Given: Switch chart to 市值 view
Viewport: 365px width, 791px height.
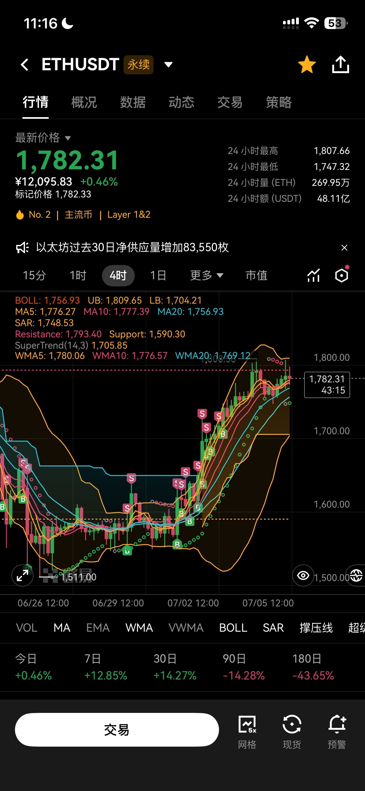Looking at the screenshot, I should click(256, 276).
